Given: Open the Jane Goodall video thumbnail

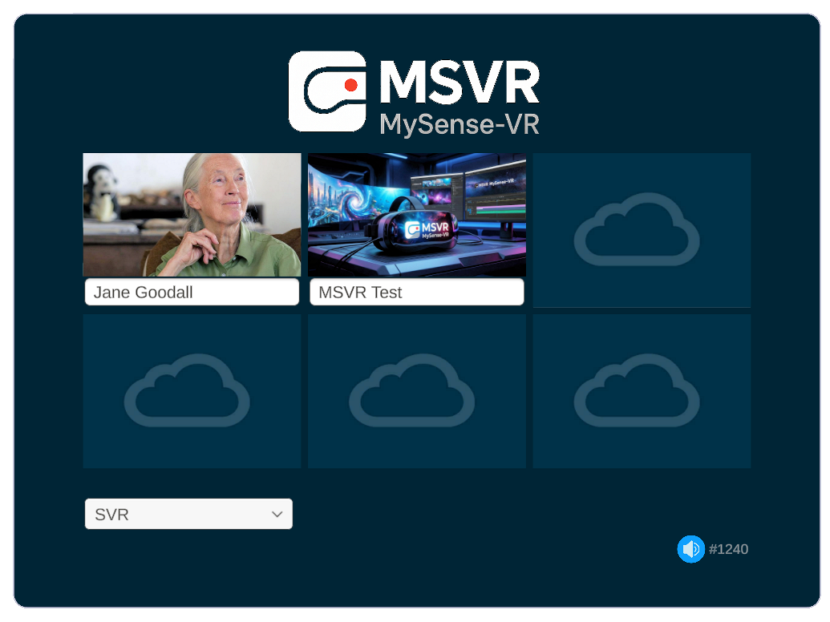Looking at the screenshot, I should coord(192,215).
